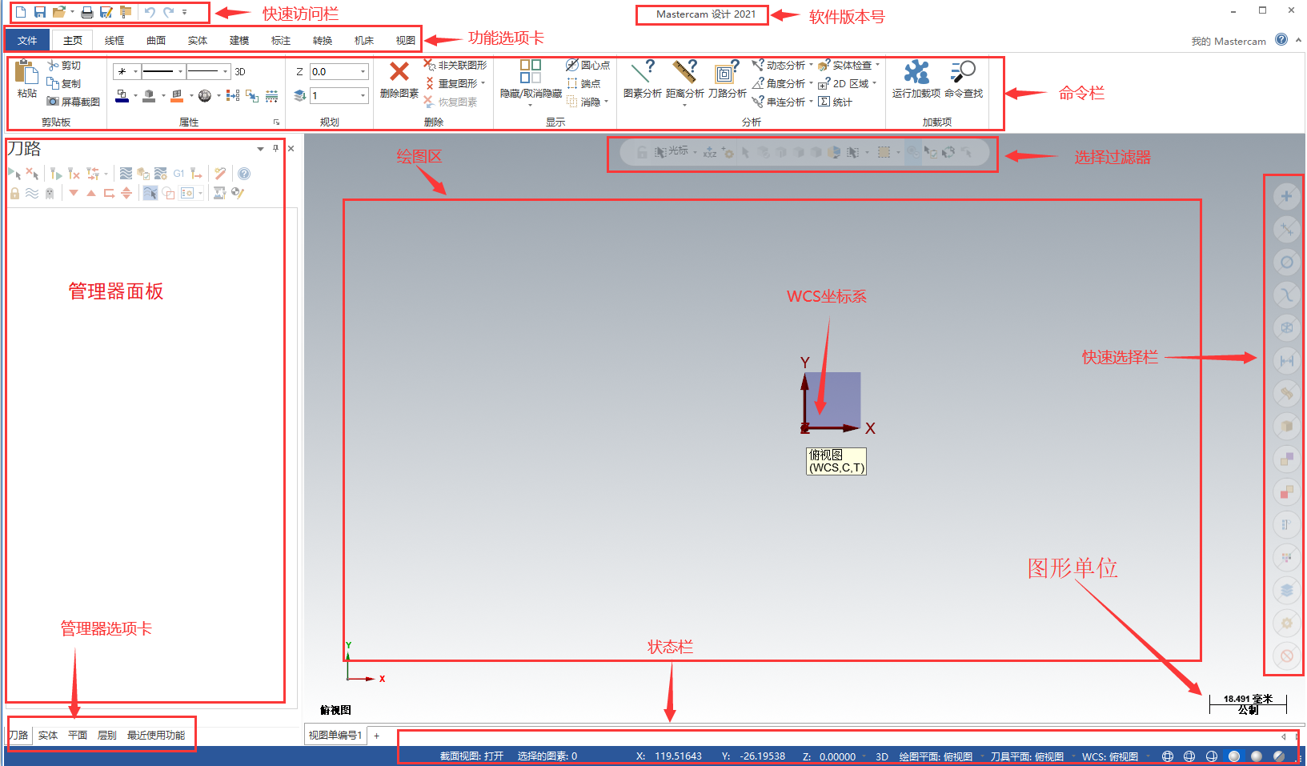The width and height of the screenshot is (1307, 766).
Task: Toggle the 圆心点 center point display
Action: pos(588,65)
